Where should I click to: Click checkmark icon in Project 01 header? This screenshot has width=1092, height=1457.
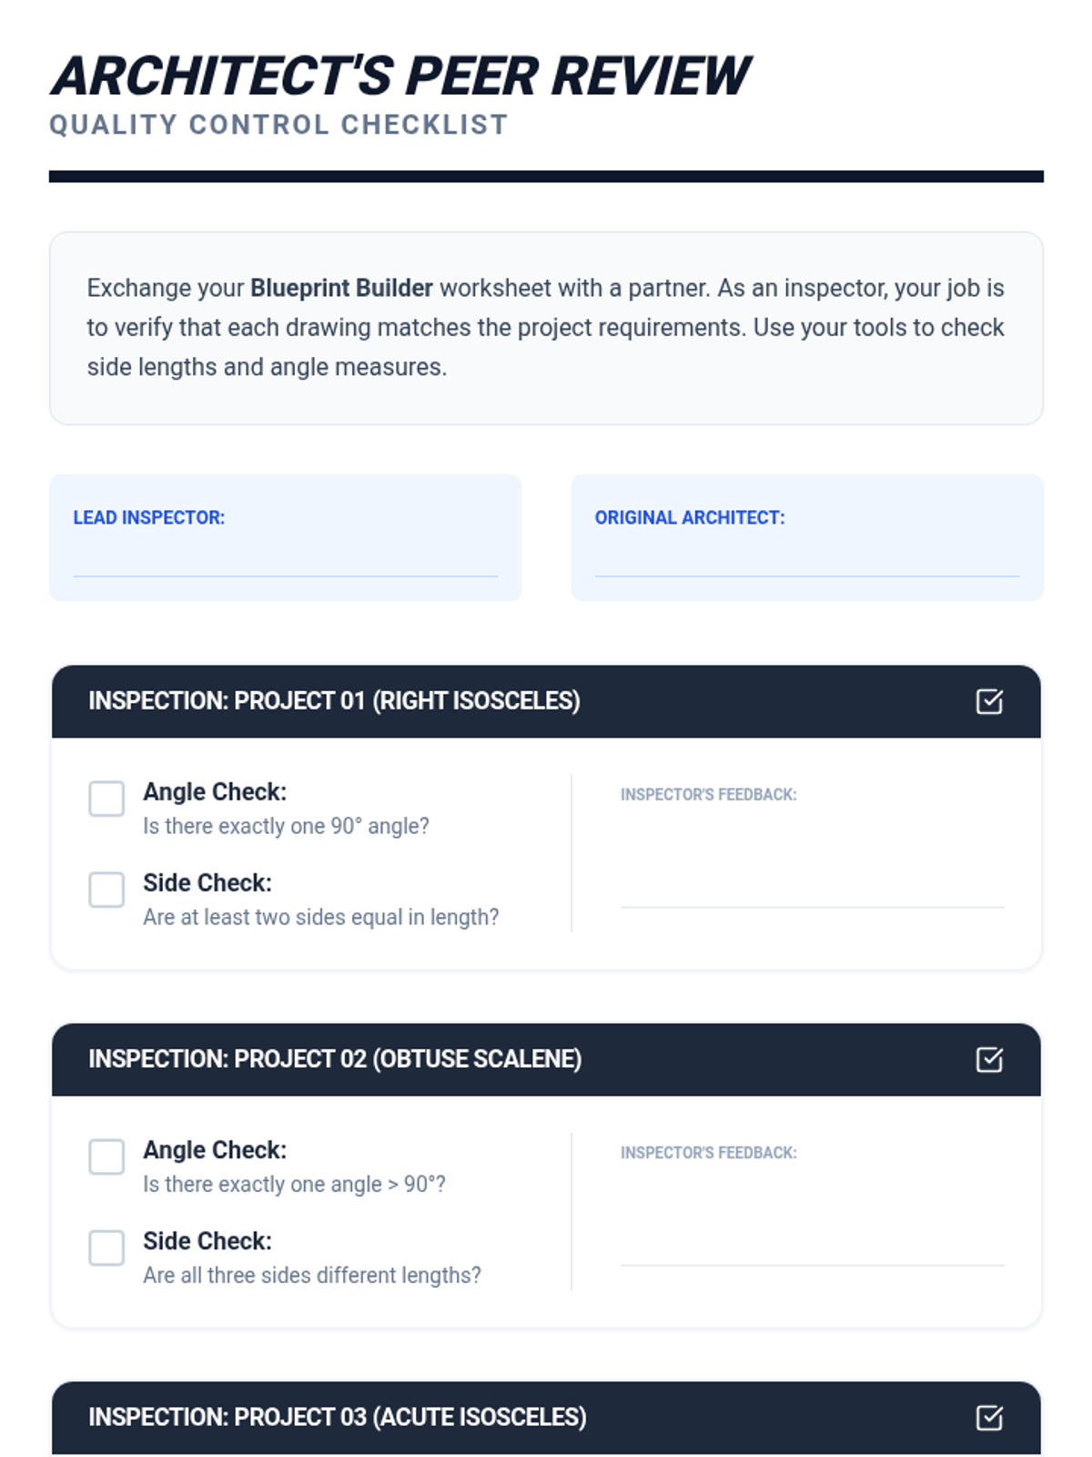coord(989,701)
